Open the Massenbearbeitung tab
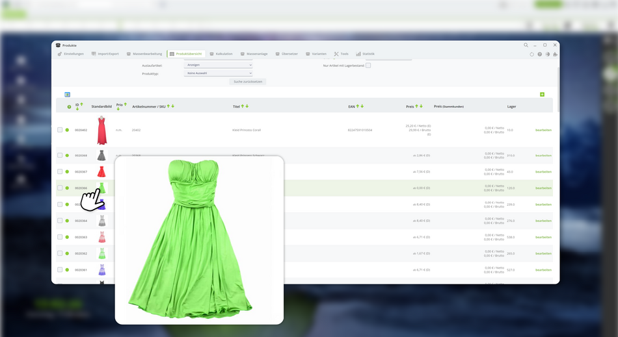 point(144,54)
